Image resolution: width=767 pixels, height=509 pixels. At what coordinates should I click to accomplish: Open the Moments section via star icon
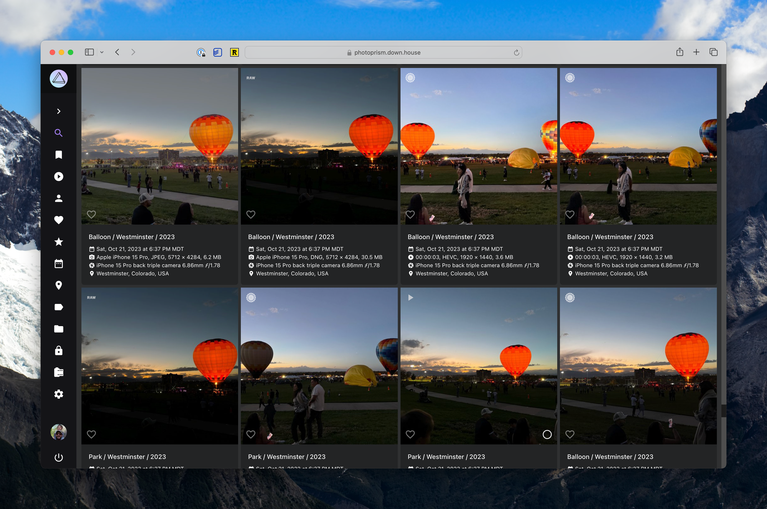click(58, 242)
